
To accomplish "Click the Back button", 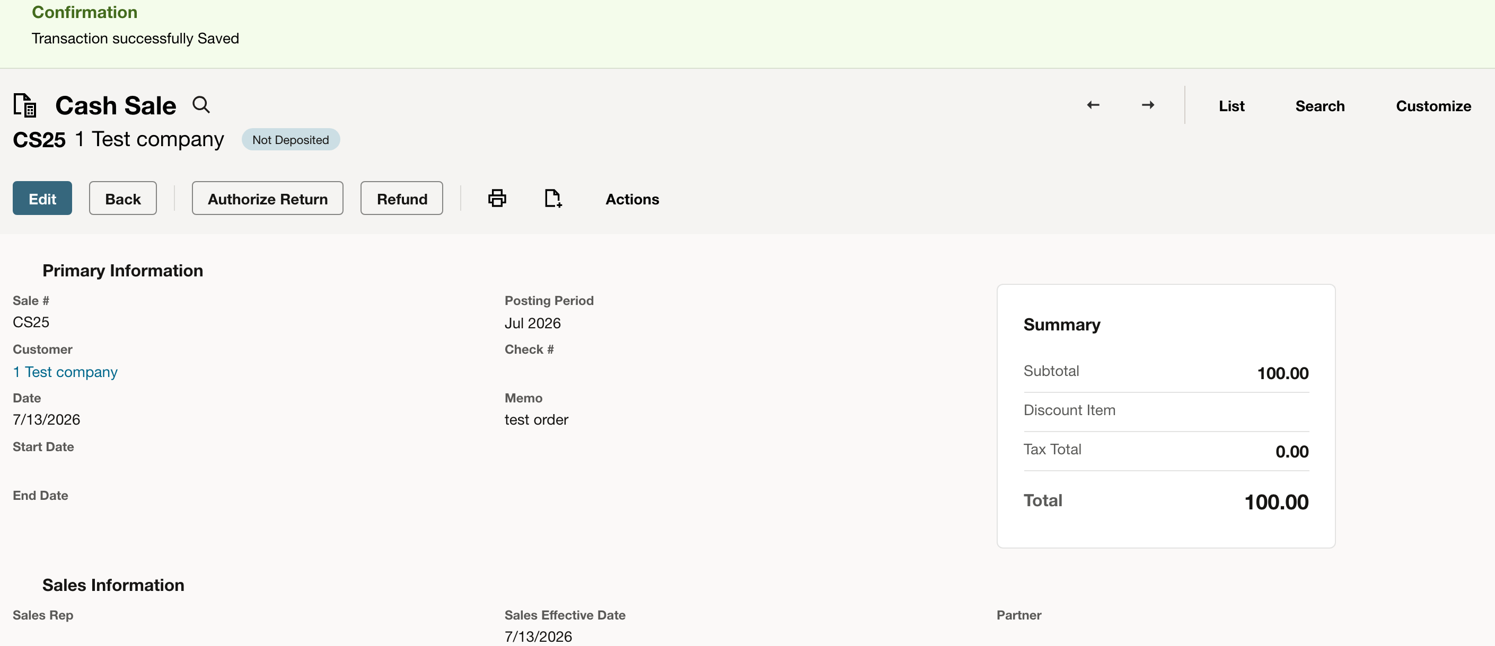I will 122,199.
